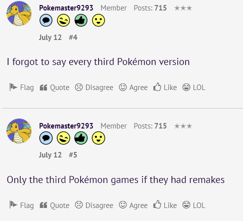Screen dimensions: 243x221
Task: Click green thumbs-up badge in post #4
Action: coord(81,20)
